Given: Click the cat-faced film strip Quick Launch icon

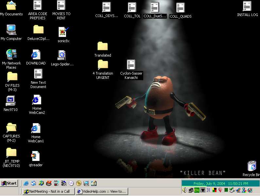Looking at the screenshot, I should pyautogui.click(x=56, y=183).
